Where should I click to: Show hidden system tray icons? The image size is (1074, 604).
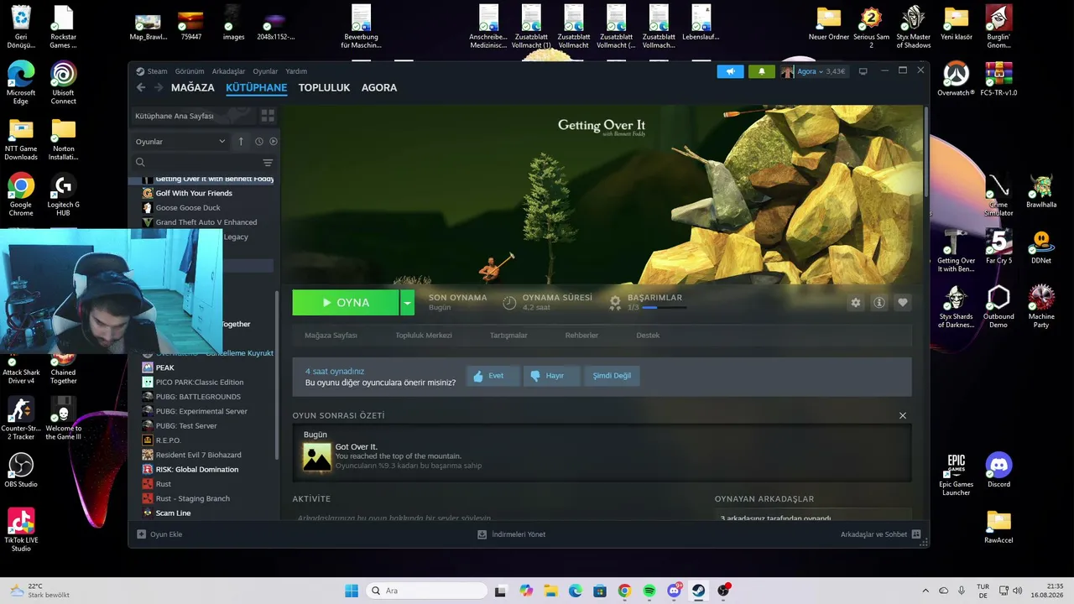click(925, 591)
